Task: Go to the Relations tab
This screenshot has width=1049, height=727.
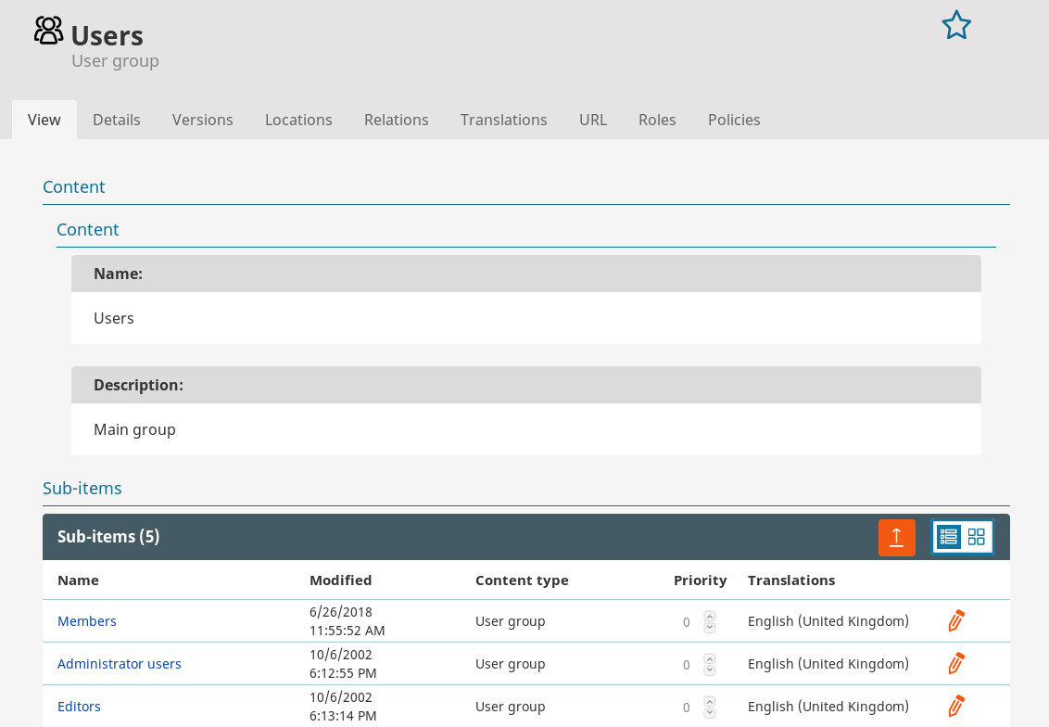Action: tap(396, 120)
